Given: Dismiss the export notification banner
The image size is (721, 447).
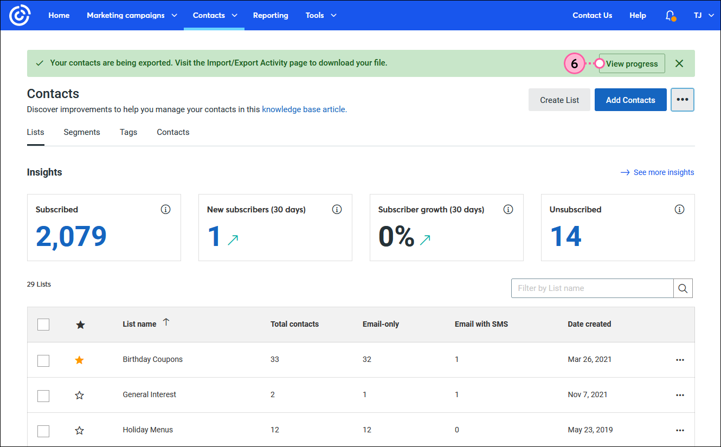Looking at the screenshot, I should (x=679, y=63).
